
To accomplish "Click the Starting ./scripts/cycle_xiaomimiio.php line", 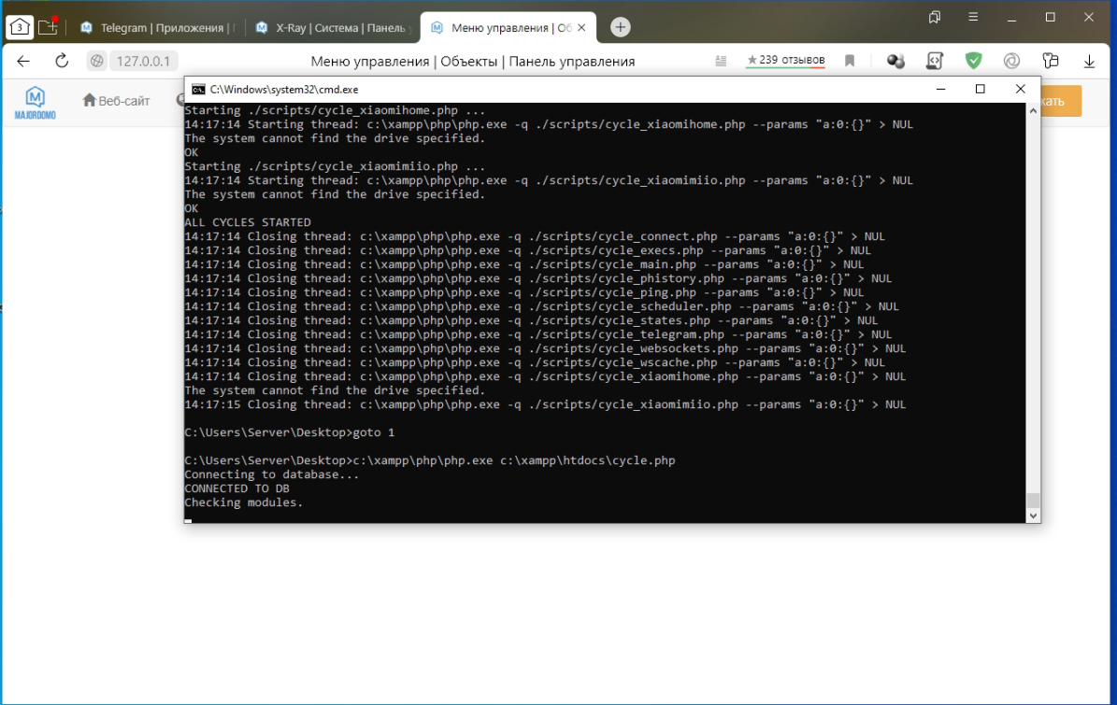I will click(335, 166).
